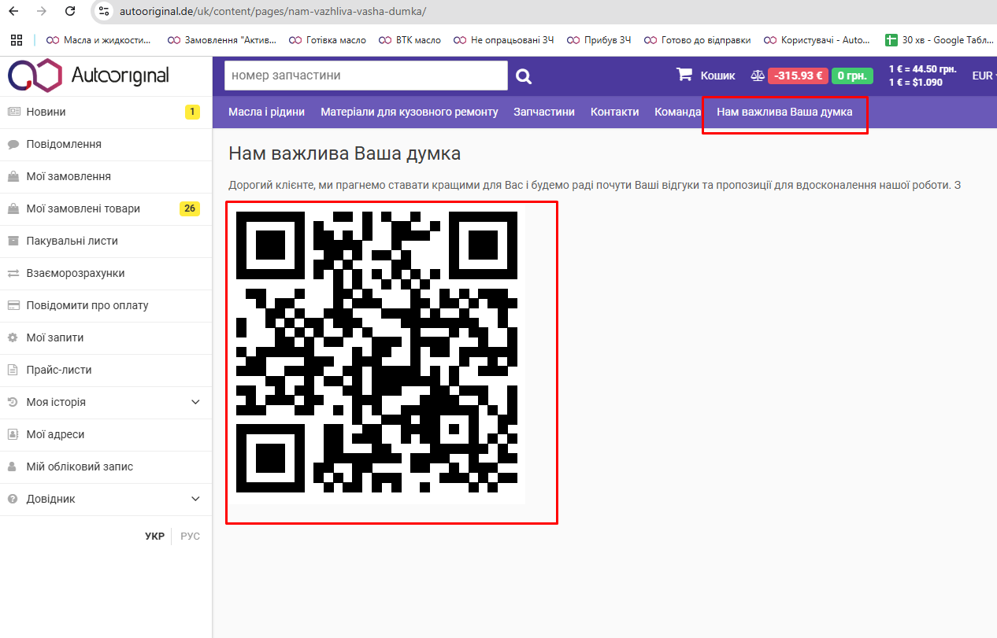Click the 0 грн. green badge
Viewport: 997px width, 638px height.
(x=852, y=76)
